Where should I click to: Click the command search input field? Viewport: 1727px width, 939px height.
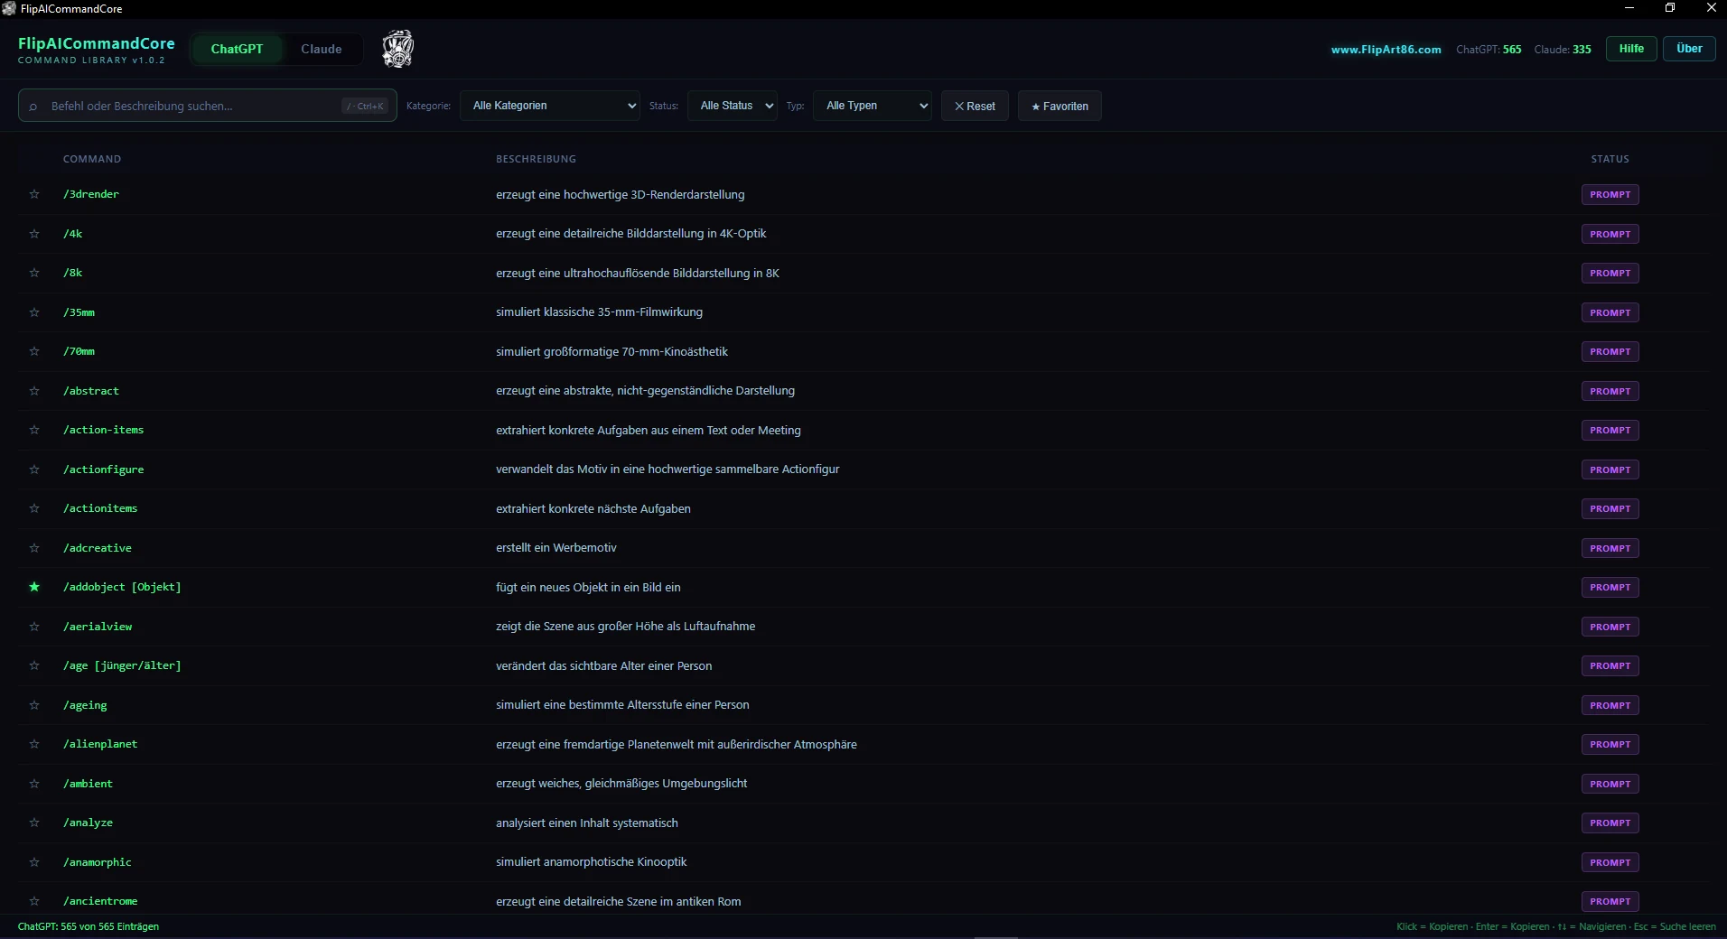coord(208,106)
